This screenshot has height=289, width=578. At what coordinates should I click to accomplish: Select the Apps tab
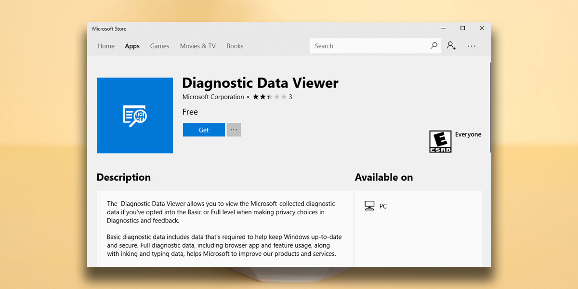tap(132, 46)
